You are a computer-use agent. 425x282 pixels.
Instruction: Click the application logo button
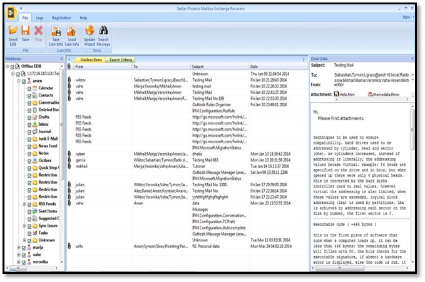coord(12,13)
